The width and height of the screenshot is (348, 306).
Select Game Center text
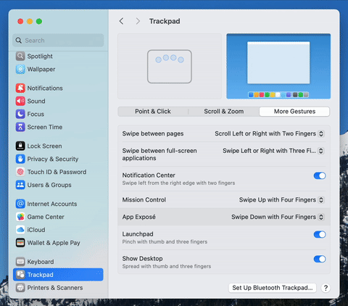click(46, 217)
